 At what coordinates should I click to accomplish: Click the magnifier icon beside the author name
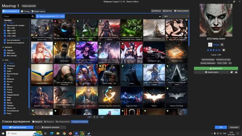coord(222,45)
